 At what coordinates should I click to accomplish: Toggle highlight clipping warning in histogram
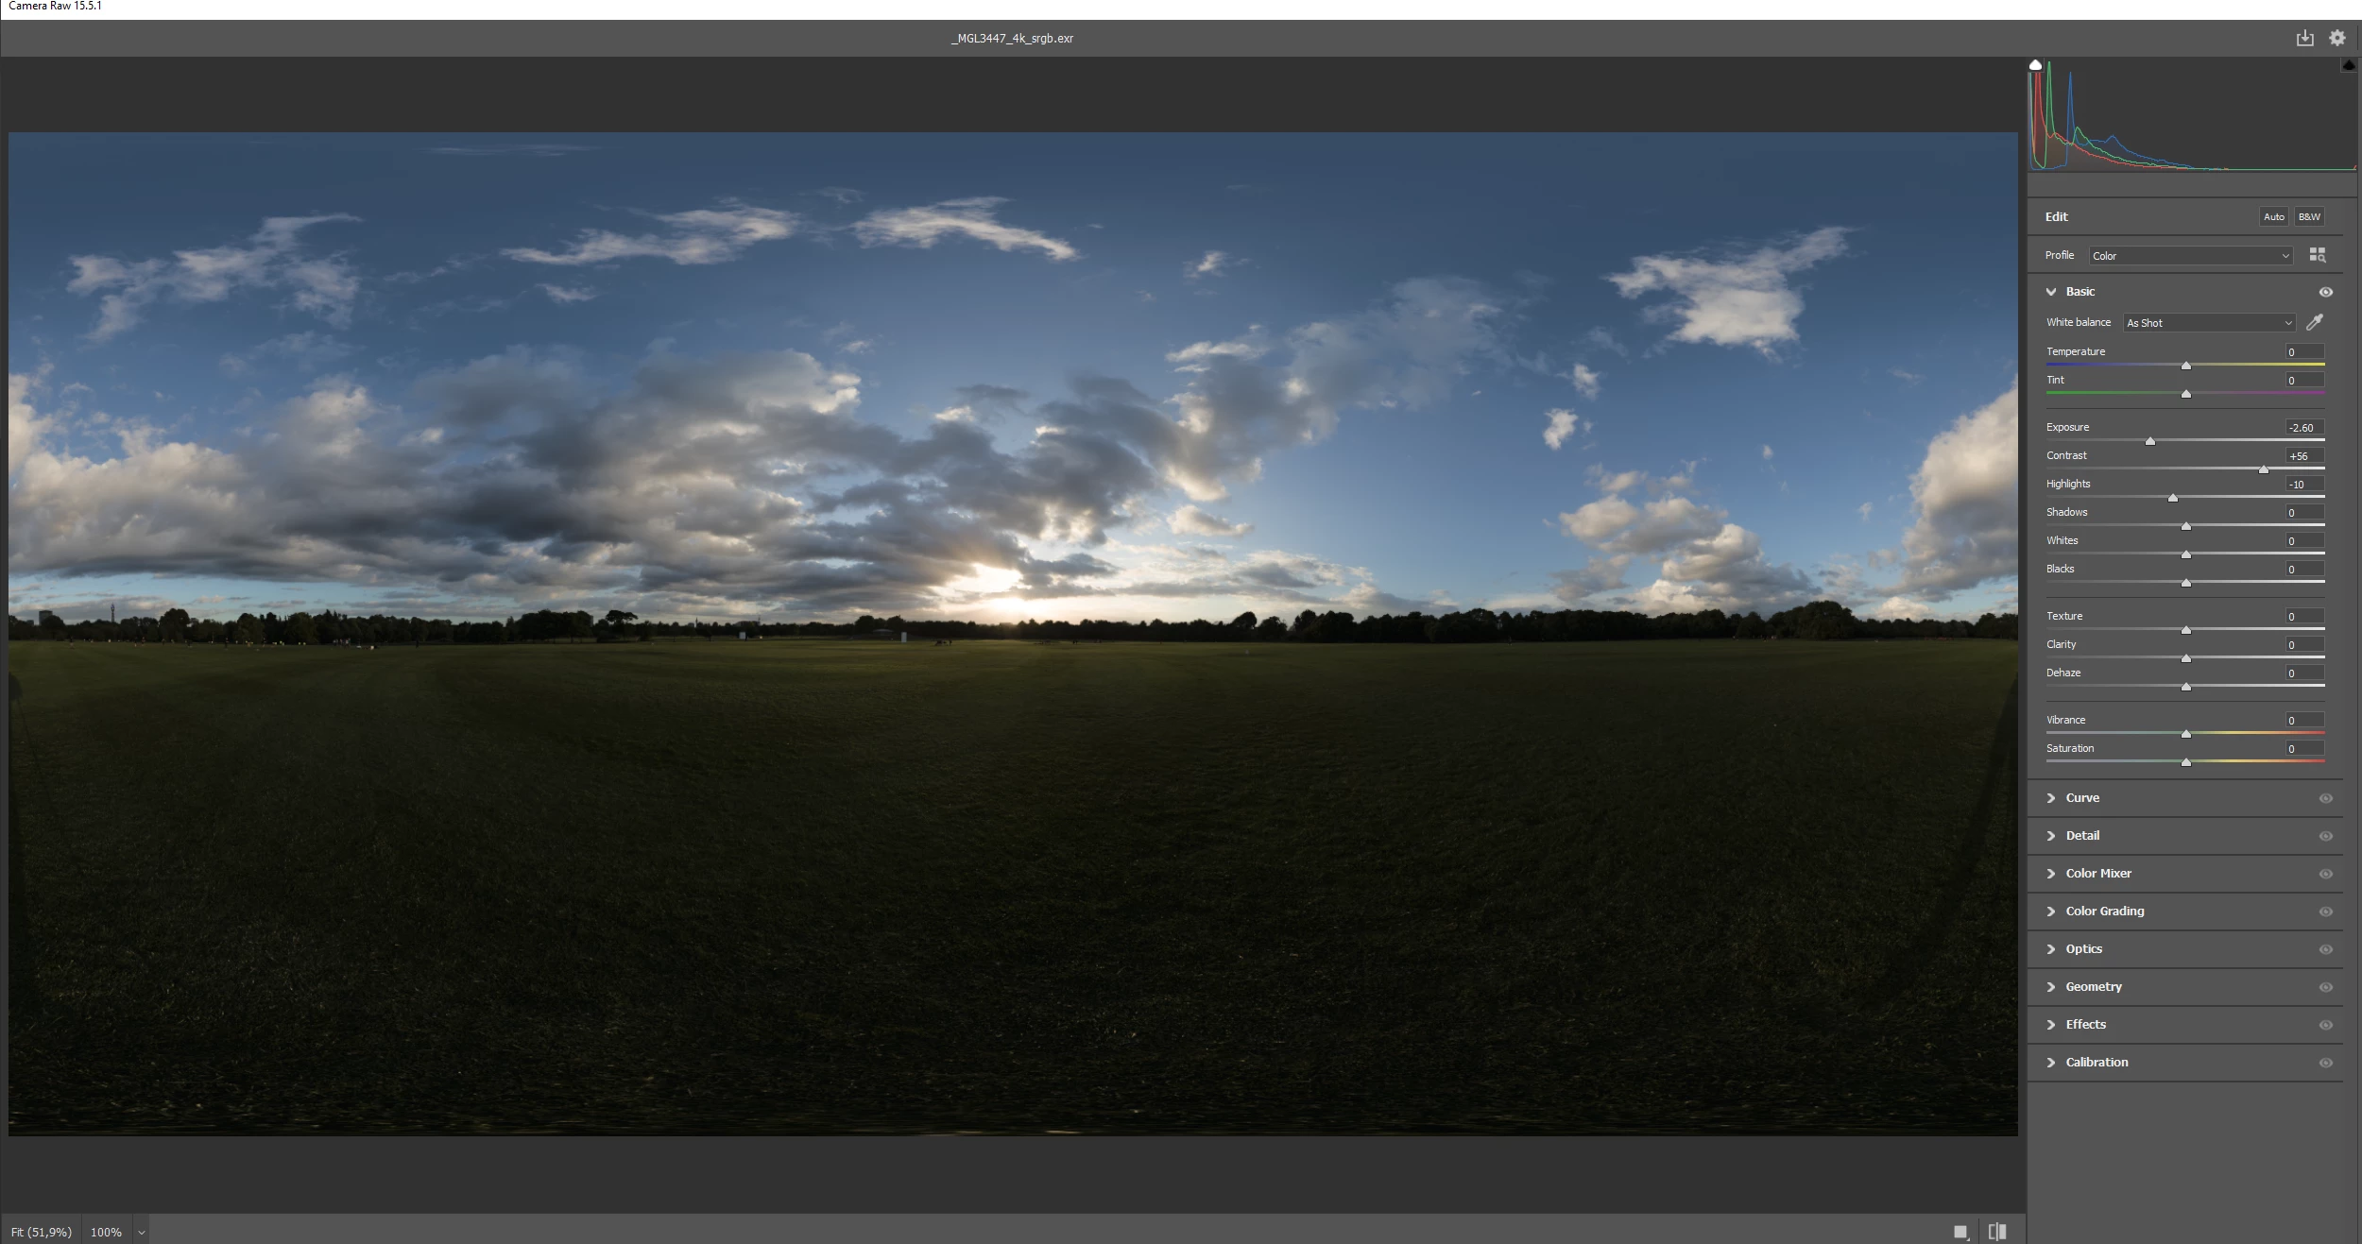[2349, 65]
